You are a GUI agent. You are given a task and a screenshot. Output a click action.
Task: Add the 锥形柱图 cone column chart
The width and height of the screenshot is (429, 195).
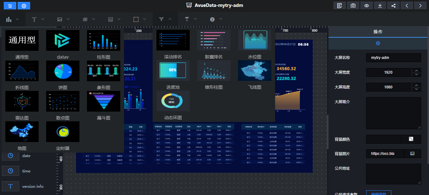coord(214,71)
